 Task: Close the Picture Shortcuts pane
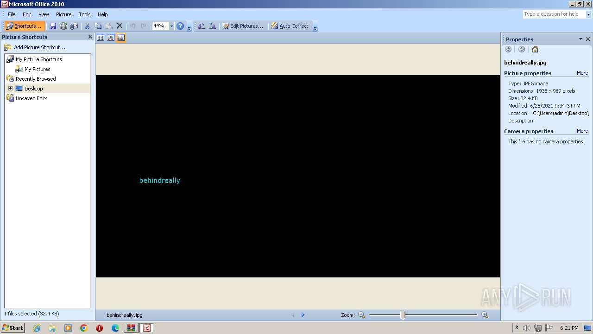click(90, 37)
